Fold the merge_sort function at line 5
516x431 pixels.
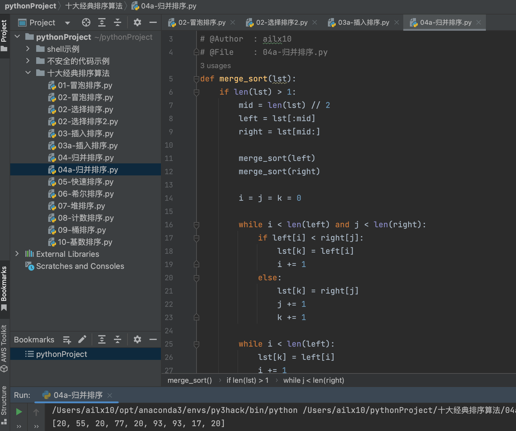point(196,79)
